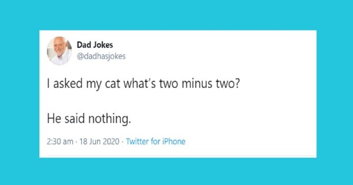Click the blue background above the tweet card
This screenshot has width=353, height=185.
point(176,15)
